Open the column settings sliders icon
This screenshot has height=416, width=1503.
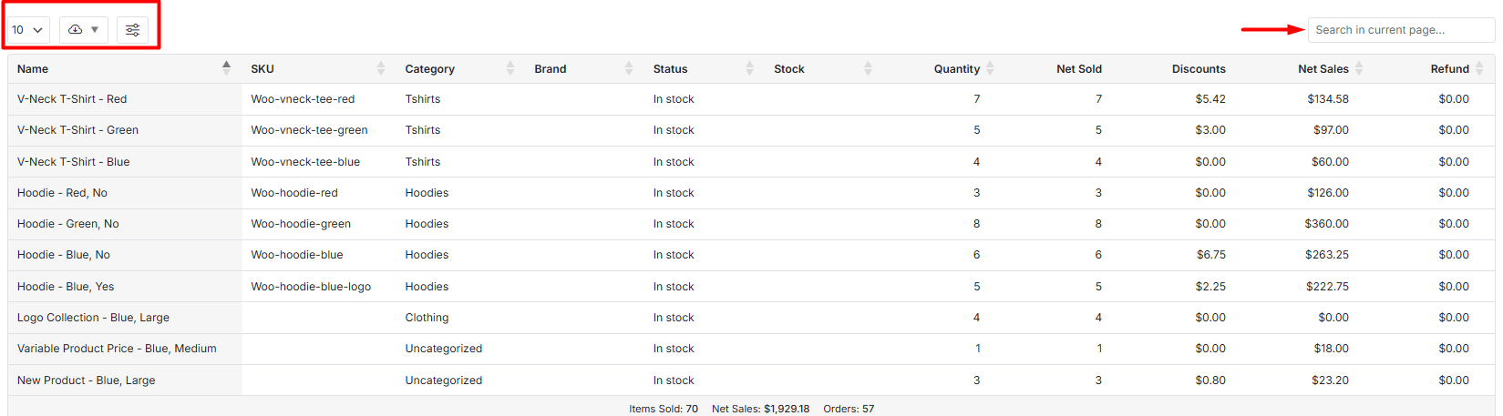tap(132, 30)
